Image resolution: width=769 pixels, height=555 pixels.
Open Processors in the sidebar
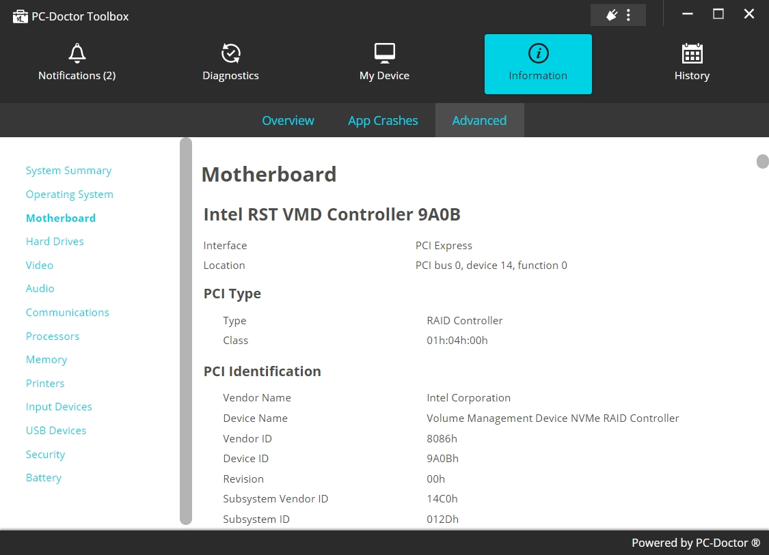53,336
